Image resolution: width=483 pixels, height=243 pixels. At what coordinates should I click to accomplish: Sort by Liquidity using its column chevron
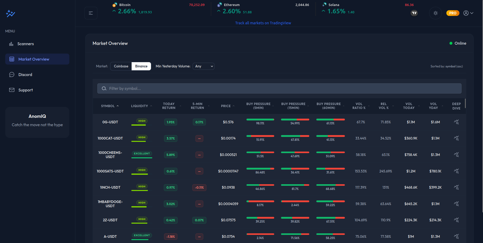pyautogui.click(x=151, y=106)
